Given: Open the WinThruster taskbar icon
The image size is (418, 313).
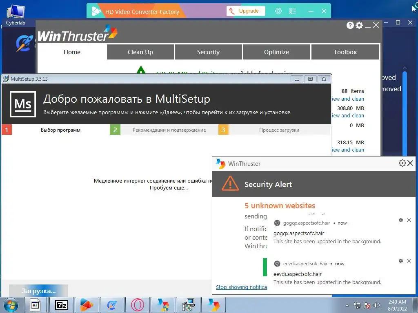Looking at the screenshot, I should 213,305.
